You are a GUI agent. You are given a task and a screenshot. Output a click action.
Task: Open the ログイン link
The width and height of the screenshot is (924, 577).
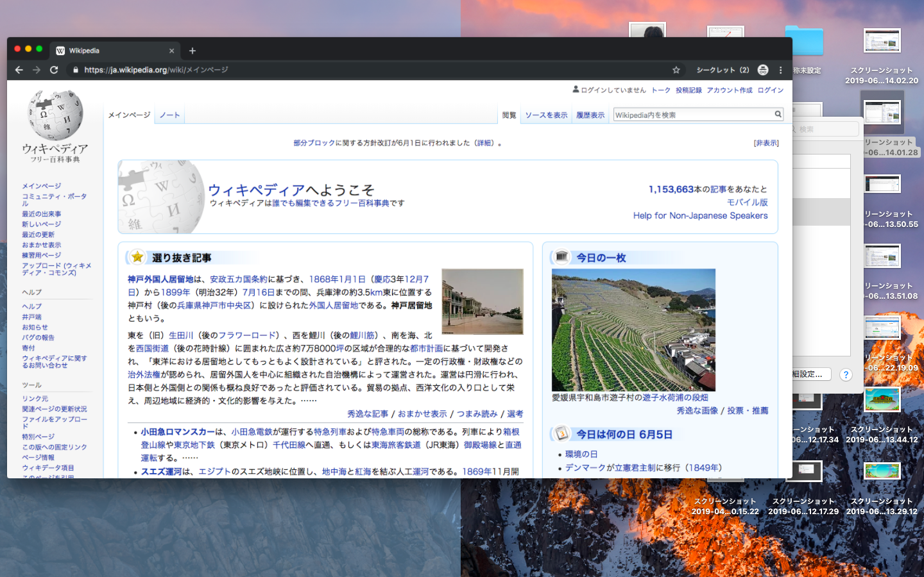pos(771,90)
